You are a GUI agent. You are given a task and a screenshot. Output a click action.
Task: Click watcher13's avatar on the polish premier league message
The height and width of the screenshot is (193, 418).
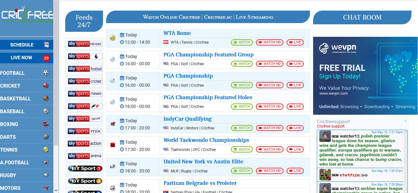[325, 136]
